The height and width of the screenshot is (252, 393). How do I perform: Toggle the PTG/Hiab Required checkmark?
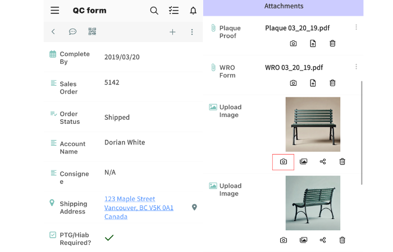click(109, 238)
